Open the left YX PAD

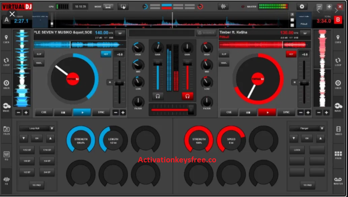click(36, 185)
